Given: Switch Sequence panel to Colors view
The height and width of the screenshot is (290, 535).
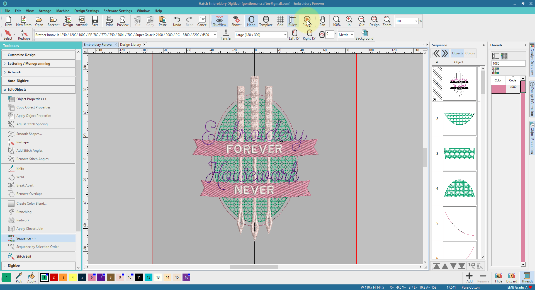Looking at the screenshot, I should (470, 53).
